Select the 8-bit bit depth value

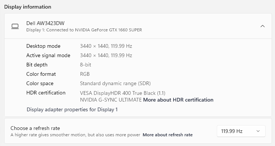point(86,65)
